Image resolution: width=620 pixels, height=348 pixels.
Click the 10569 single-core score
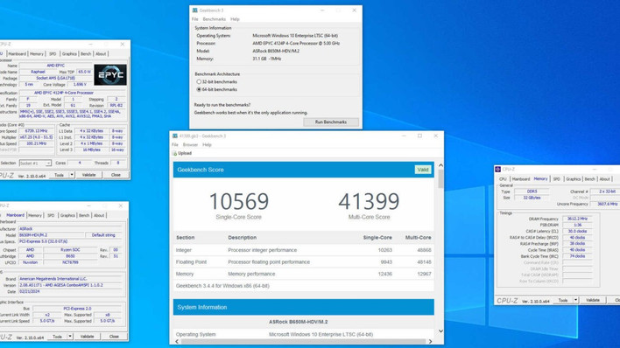[x=239, y=201]
